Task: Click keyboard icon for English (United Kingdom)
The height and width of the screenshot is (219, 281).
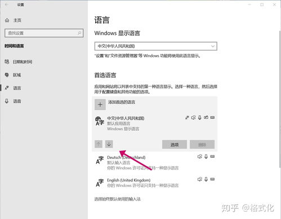Action: [x=212, y=179]
